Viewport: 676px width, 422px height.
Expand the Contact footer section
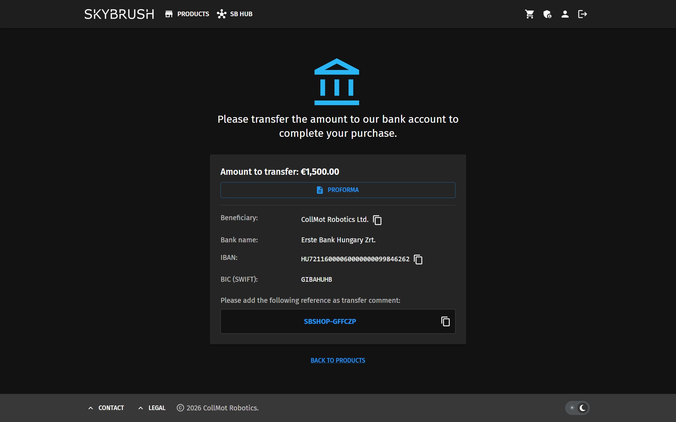pos(106,408)
